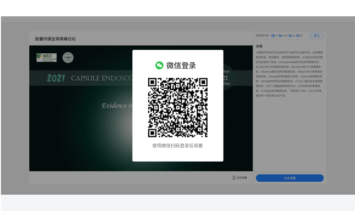
Task: Click the 2021 Capsule Endoscopy banner image
Action: click(141, 108)
